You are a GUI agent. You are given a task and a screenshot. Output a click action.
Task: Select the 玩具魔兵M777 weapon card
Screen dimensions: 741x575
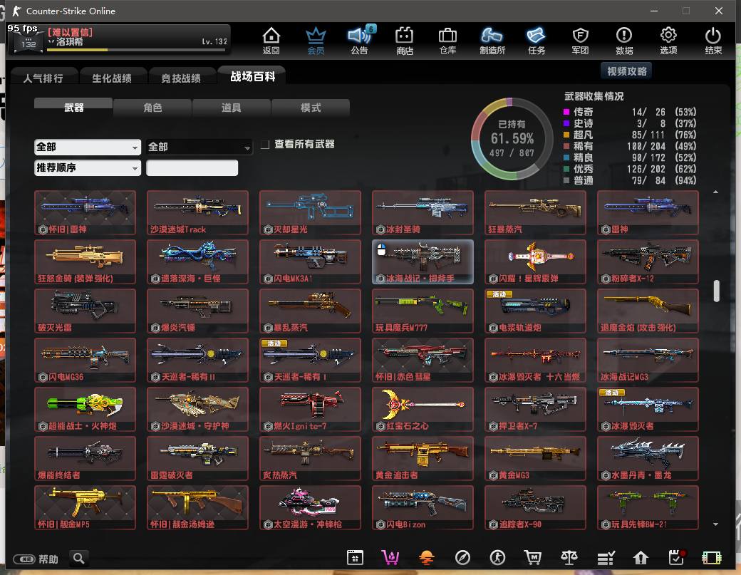[x=423, y=311]
